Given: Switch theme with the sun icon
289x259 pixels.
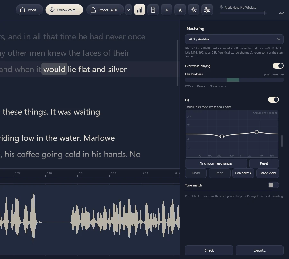Looking at the screenshot, I should coord(194,10).
